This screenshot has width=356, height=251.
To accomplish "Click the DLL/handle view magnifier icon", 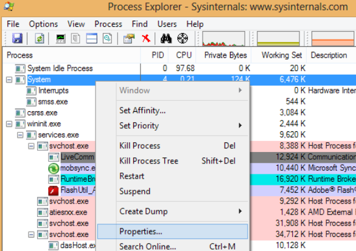I will coord(107,38).
